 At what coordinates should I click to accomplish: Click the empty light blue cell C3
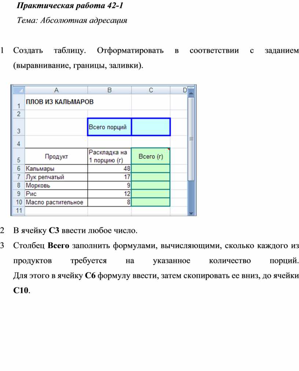tap(151, 127)
